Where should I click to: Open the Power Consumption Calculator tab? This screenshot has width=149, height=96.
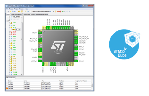coord(40,14)
